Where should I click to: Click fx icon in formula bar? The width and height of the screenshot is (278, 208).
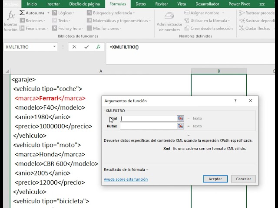(99, 47)
